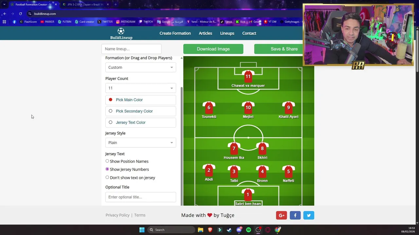This screenshot has width=419, height=235.
Task: Reload the page with refresh icon
Action: (20, 14)
